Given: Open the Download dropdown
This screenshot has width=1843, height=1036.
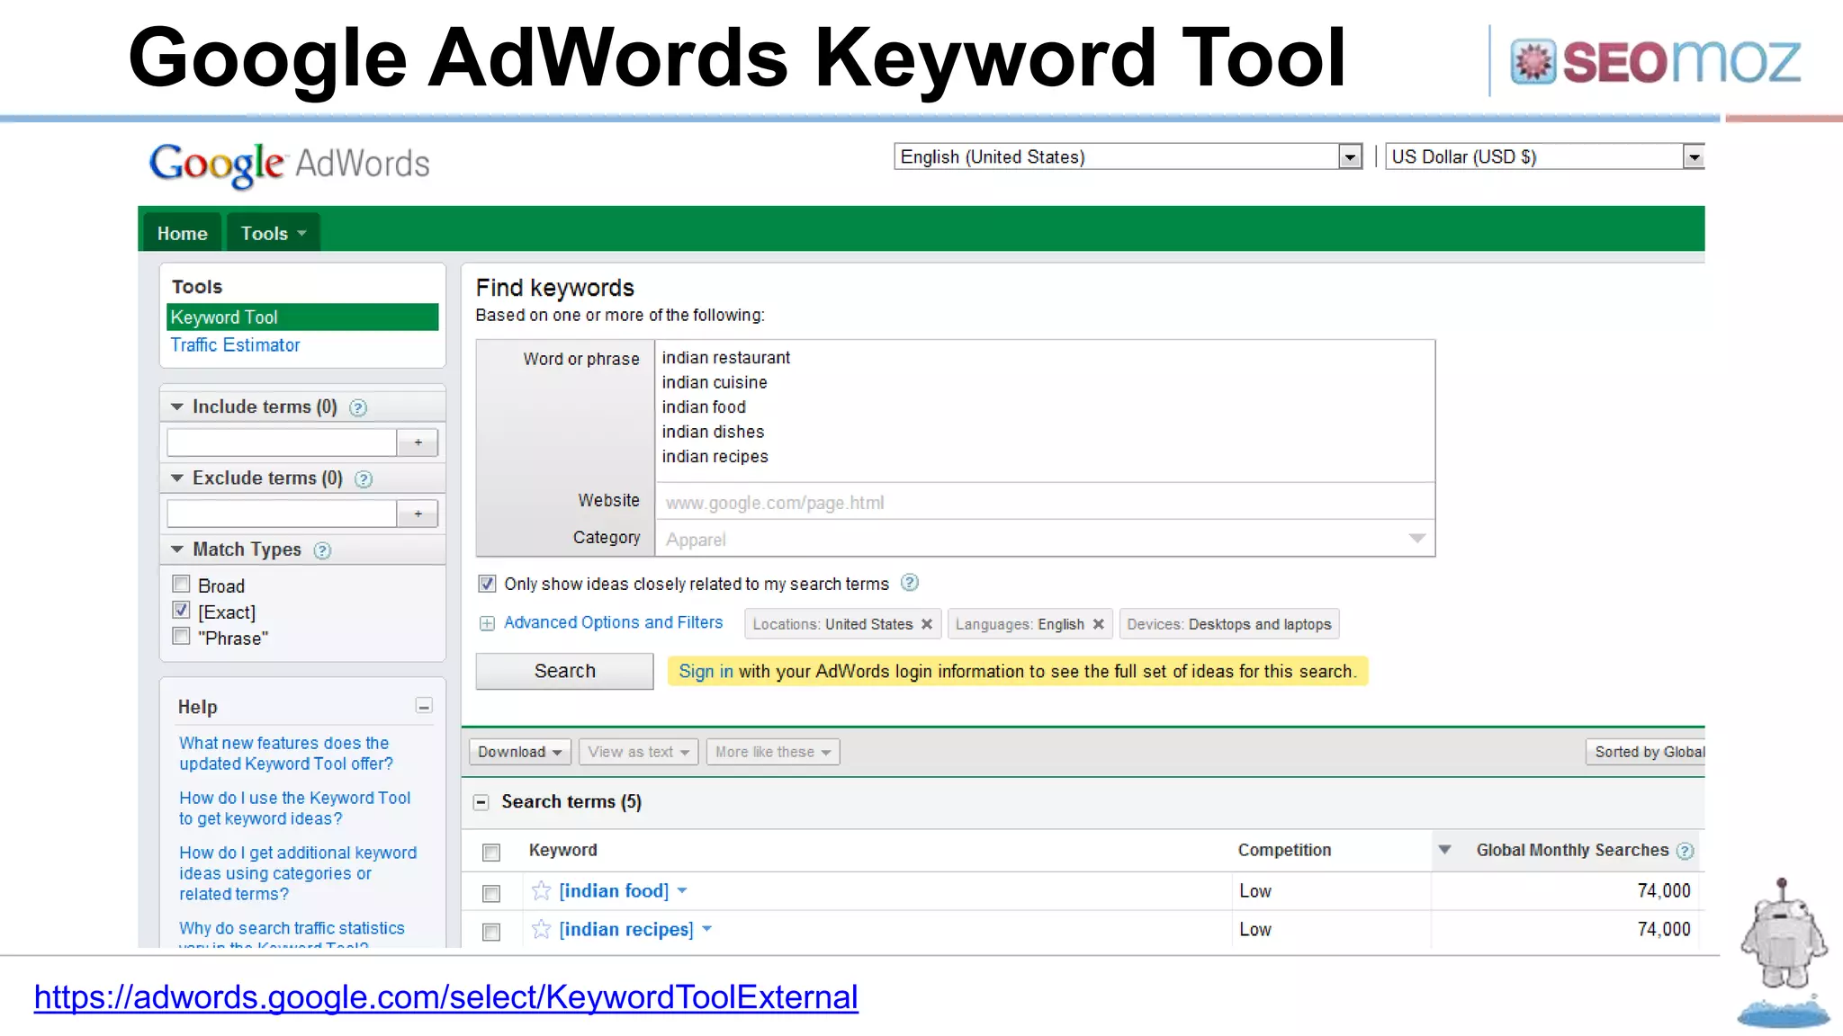Looking at the screenshot, I should (x=520, y=752).
